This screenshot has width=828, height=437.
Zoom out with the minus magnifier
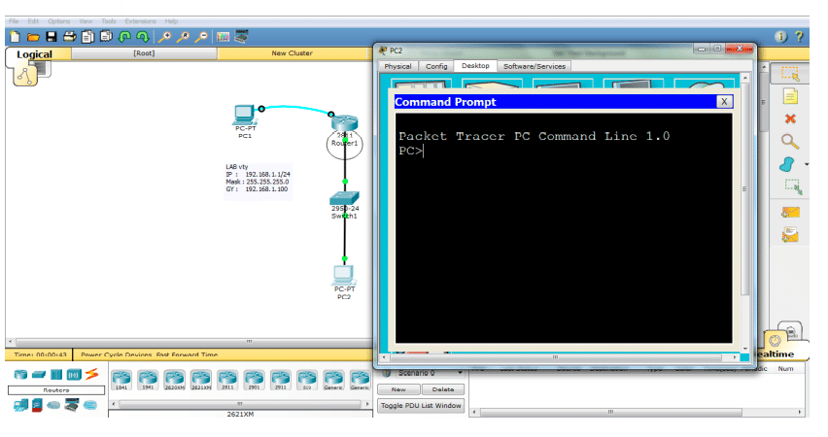(x=201, y=37)
